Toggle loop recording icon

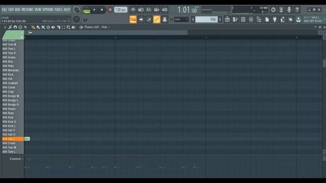pyautogui.click(x=165, y=10)
